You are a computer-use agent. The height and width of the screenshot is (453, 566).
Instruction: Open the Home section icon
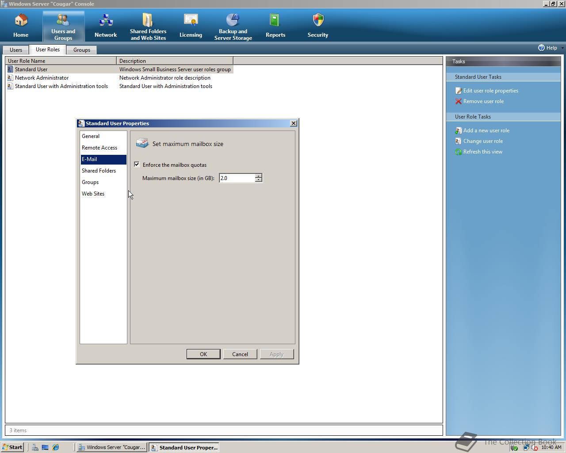[x=21, y=20]
